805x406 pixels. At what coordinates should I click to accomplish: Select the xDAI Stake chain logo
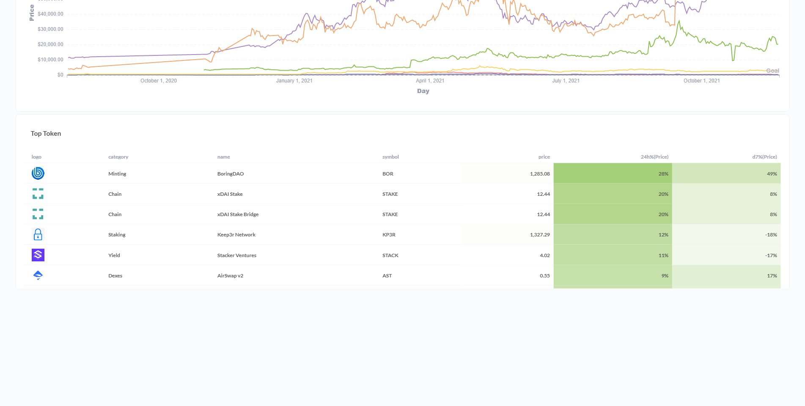(x=38, y=194)
